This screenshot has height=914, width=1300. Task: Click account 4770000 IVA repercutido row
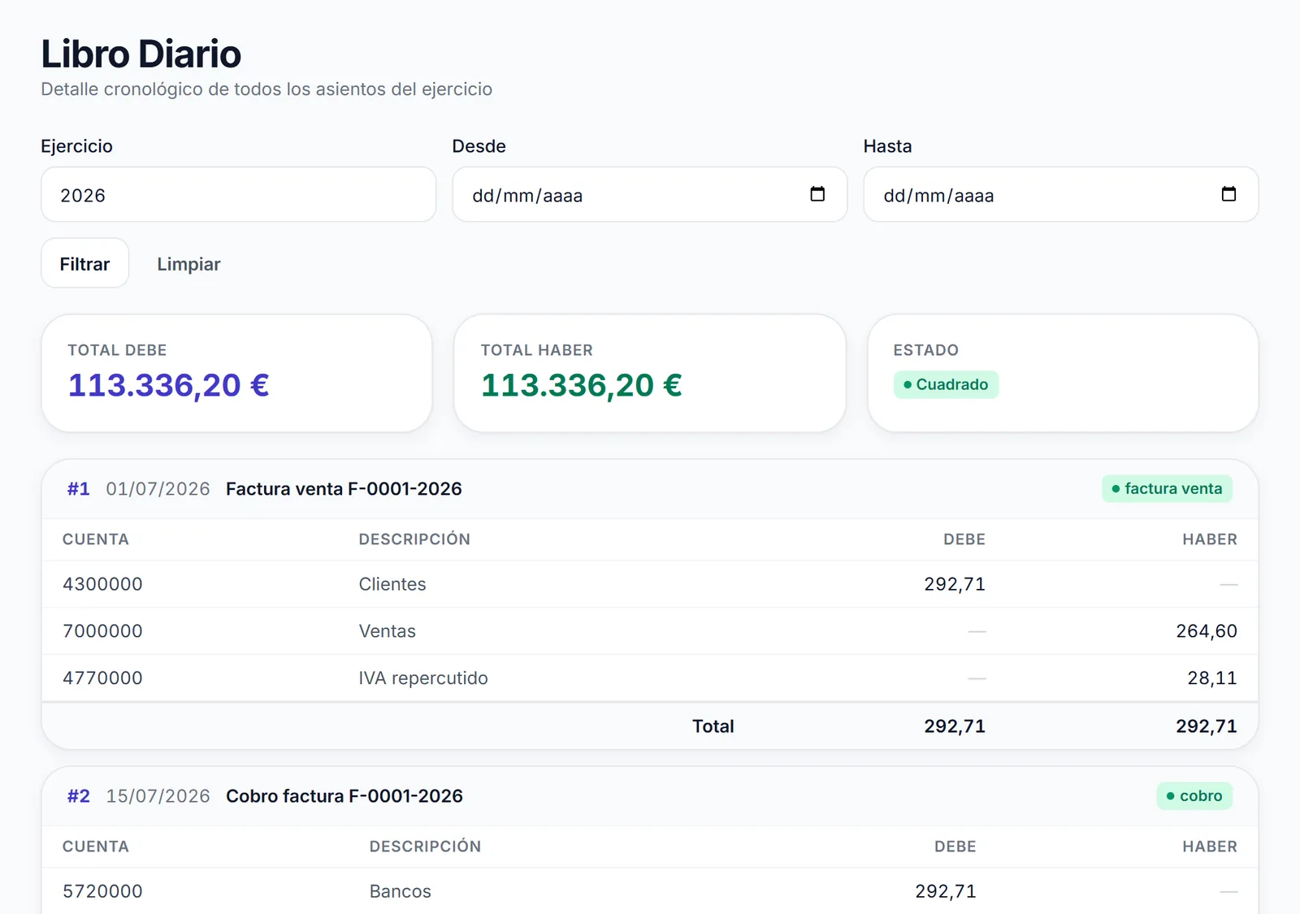tap(650, 678)
